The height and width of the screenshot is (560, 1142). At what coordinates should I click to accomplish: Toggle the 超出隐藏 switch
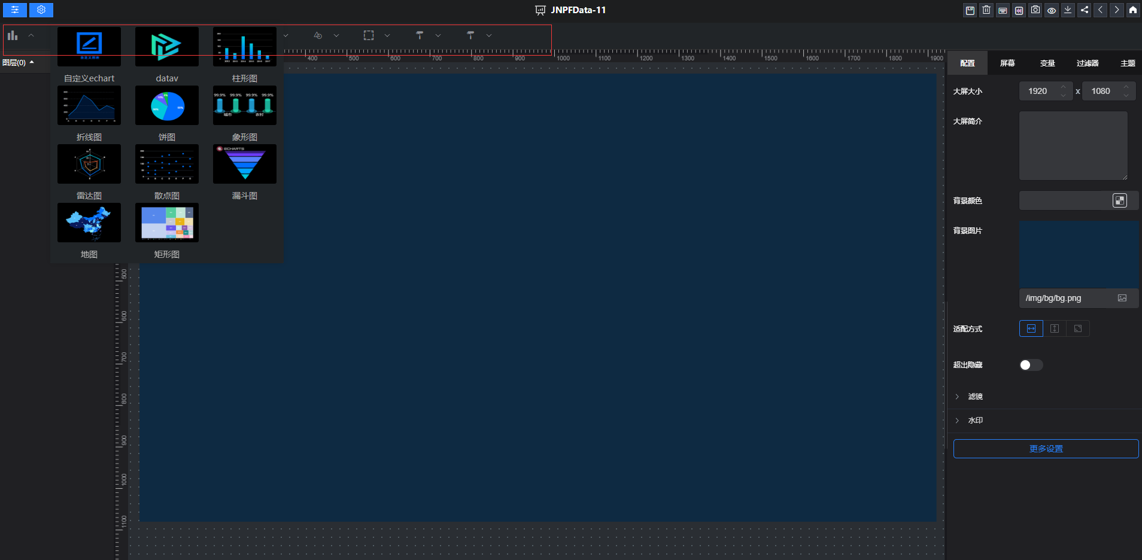tap(1031, 365)
